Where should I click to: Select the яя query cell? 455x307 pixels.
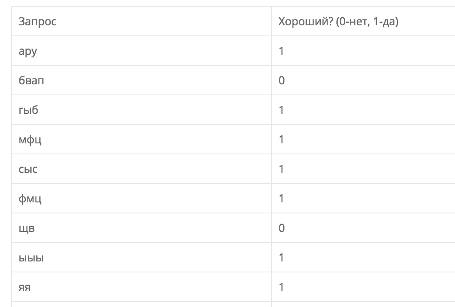(x=25, y=287)
